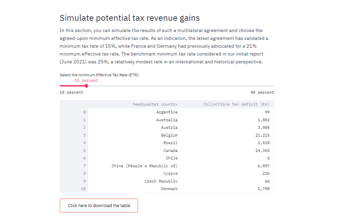Click row index 10 beside Denmark
This screenshot has width=351, height=219.
pos(83,189)
